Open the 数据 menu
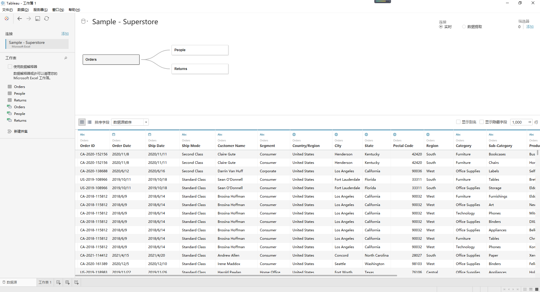Screen dimensions: 540x292 click(x=23, y=10)
